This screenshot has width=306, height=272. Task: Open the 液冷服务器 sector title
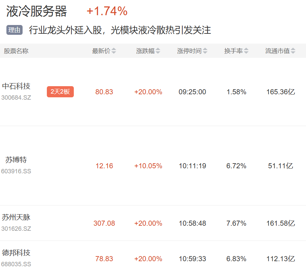point(36,11)
